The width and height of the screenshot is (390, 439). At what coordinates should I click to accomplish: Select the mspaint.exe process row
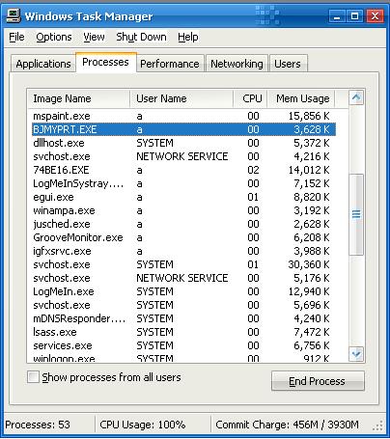(184, 116)
